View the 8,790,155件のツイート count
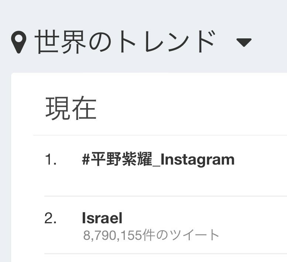 (151, 235)
